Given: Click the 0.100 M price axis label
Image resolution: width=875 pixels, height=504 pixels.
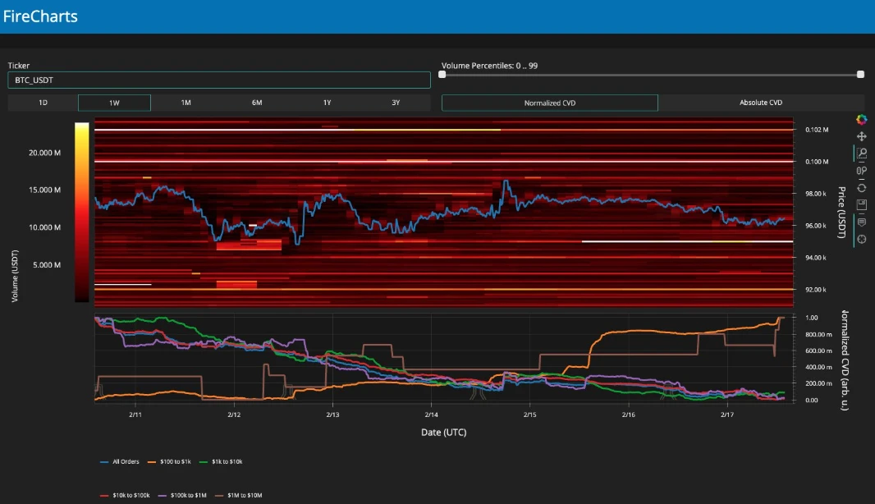Looking at the screenshot, I should point(817,162).
